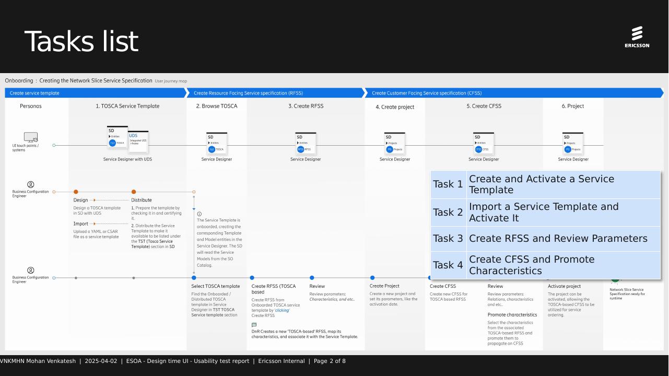Click the comment icon above DnR note
The width and height of the screenshot is (669, 376).
click(x=254, y=325)
